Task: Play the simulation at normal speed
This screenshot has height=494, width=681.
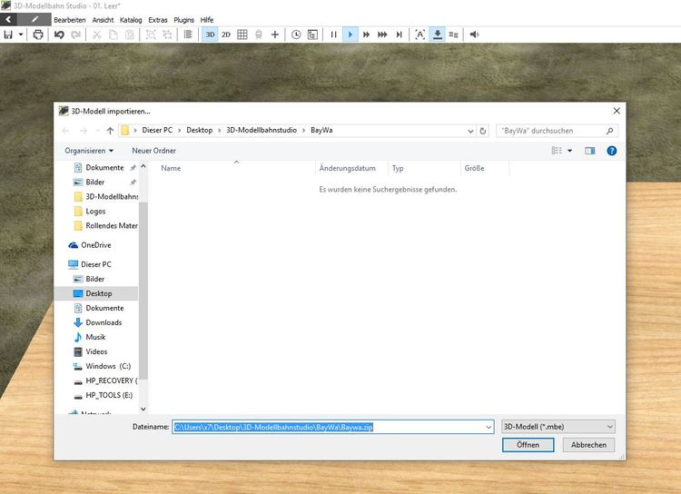Action: pos(350,35)
